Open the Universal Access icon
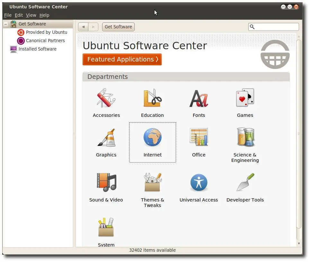 click(x=199, y=182)
